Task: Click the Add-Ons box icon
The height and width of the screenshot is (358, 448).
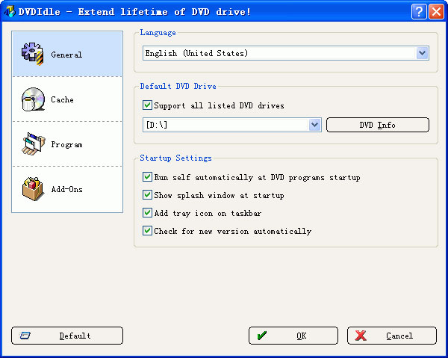Action: pos(33,189)
